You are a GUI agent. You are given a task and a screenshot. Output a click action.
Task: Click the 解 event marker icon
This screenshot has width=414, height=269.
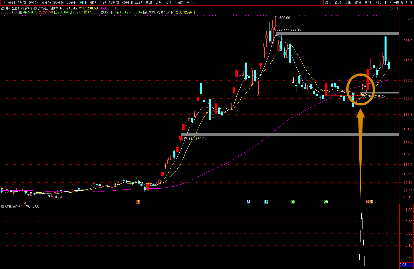coord(266,202)
